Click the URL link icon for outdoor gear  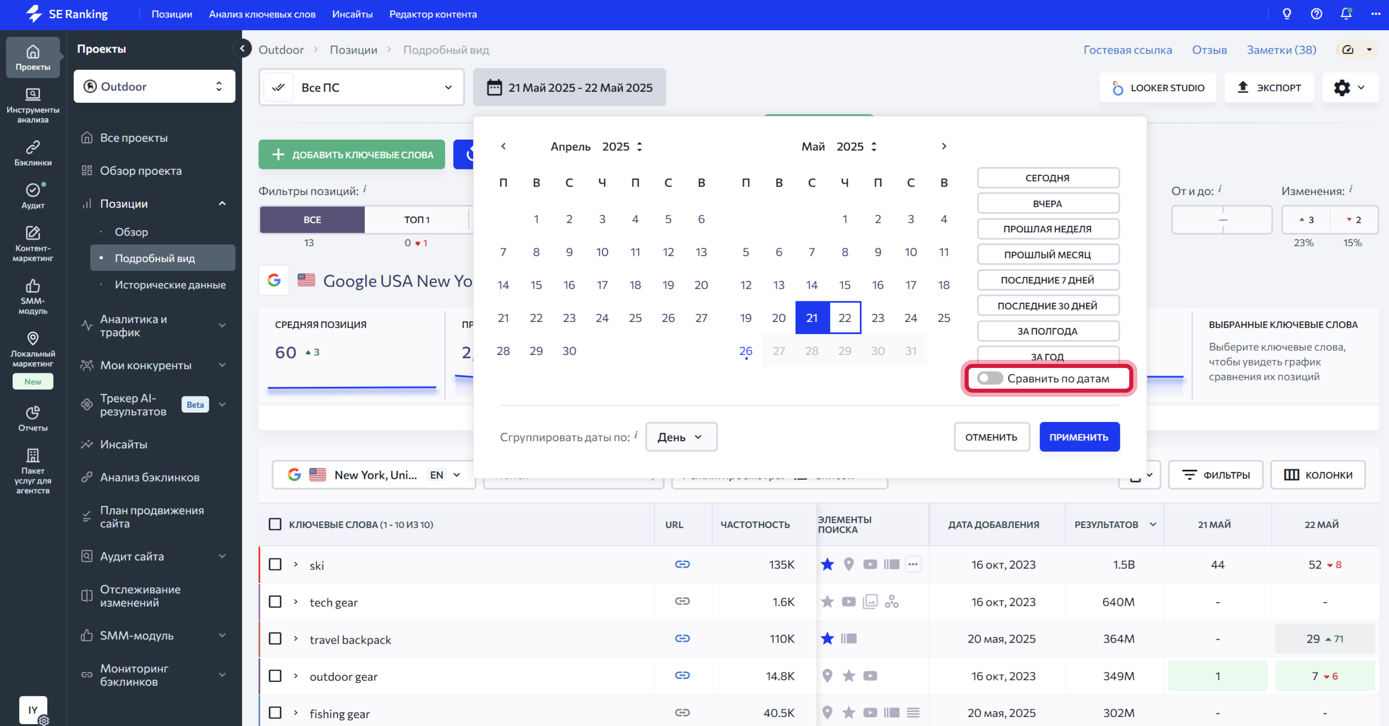point(682,676)
